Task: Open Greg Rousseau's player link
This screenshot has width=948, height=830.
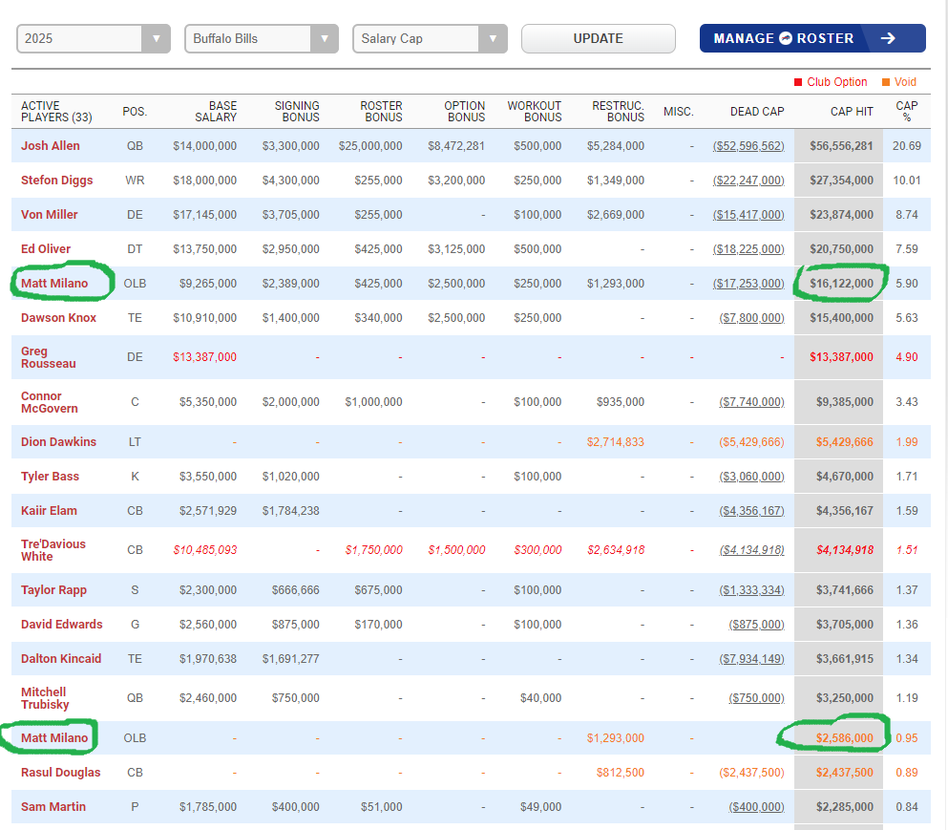Action: pos(49,357)
